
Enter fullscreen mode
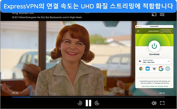tap(162, 103)
